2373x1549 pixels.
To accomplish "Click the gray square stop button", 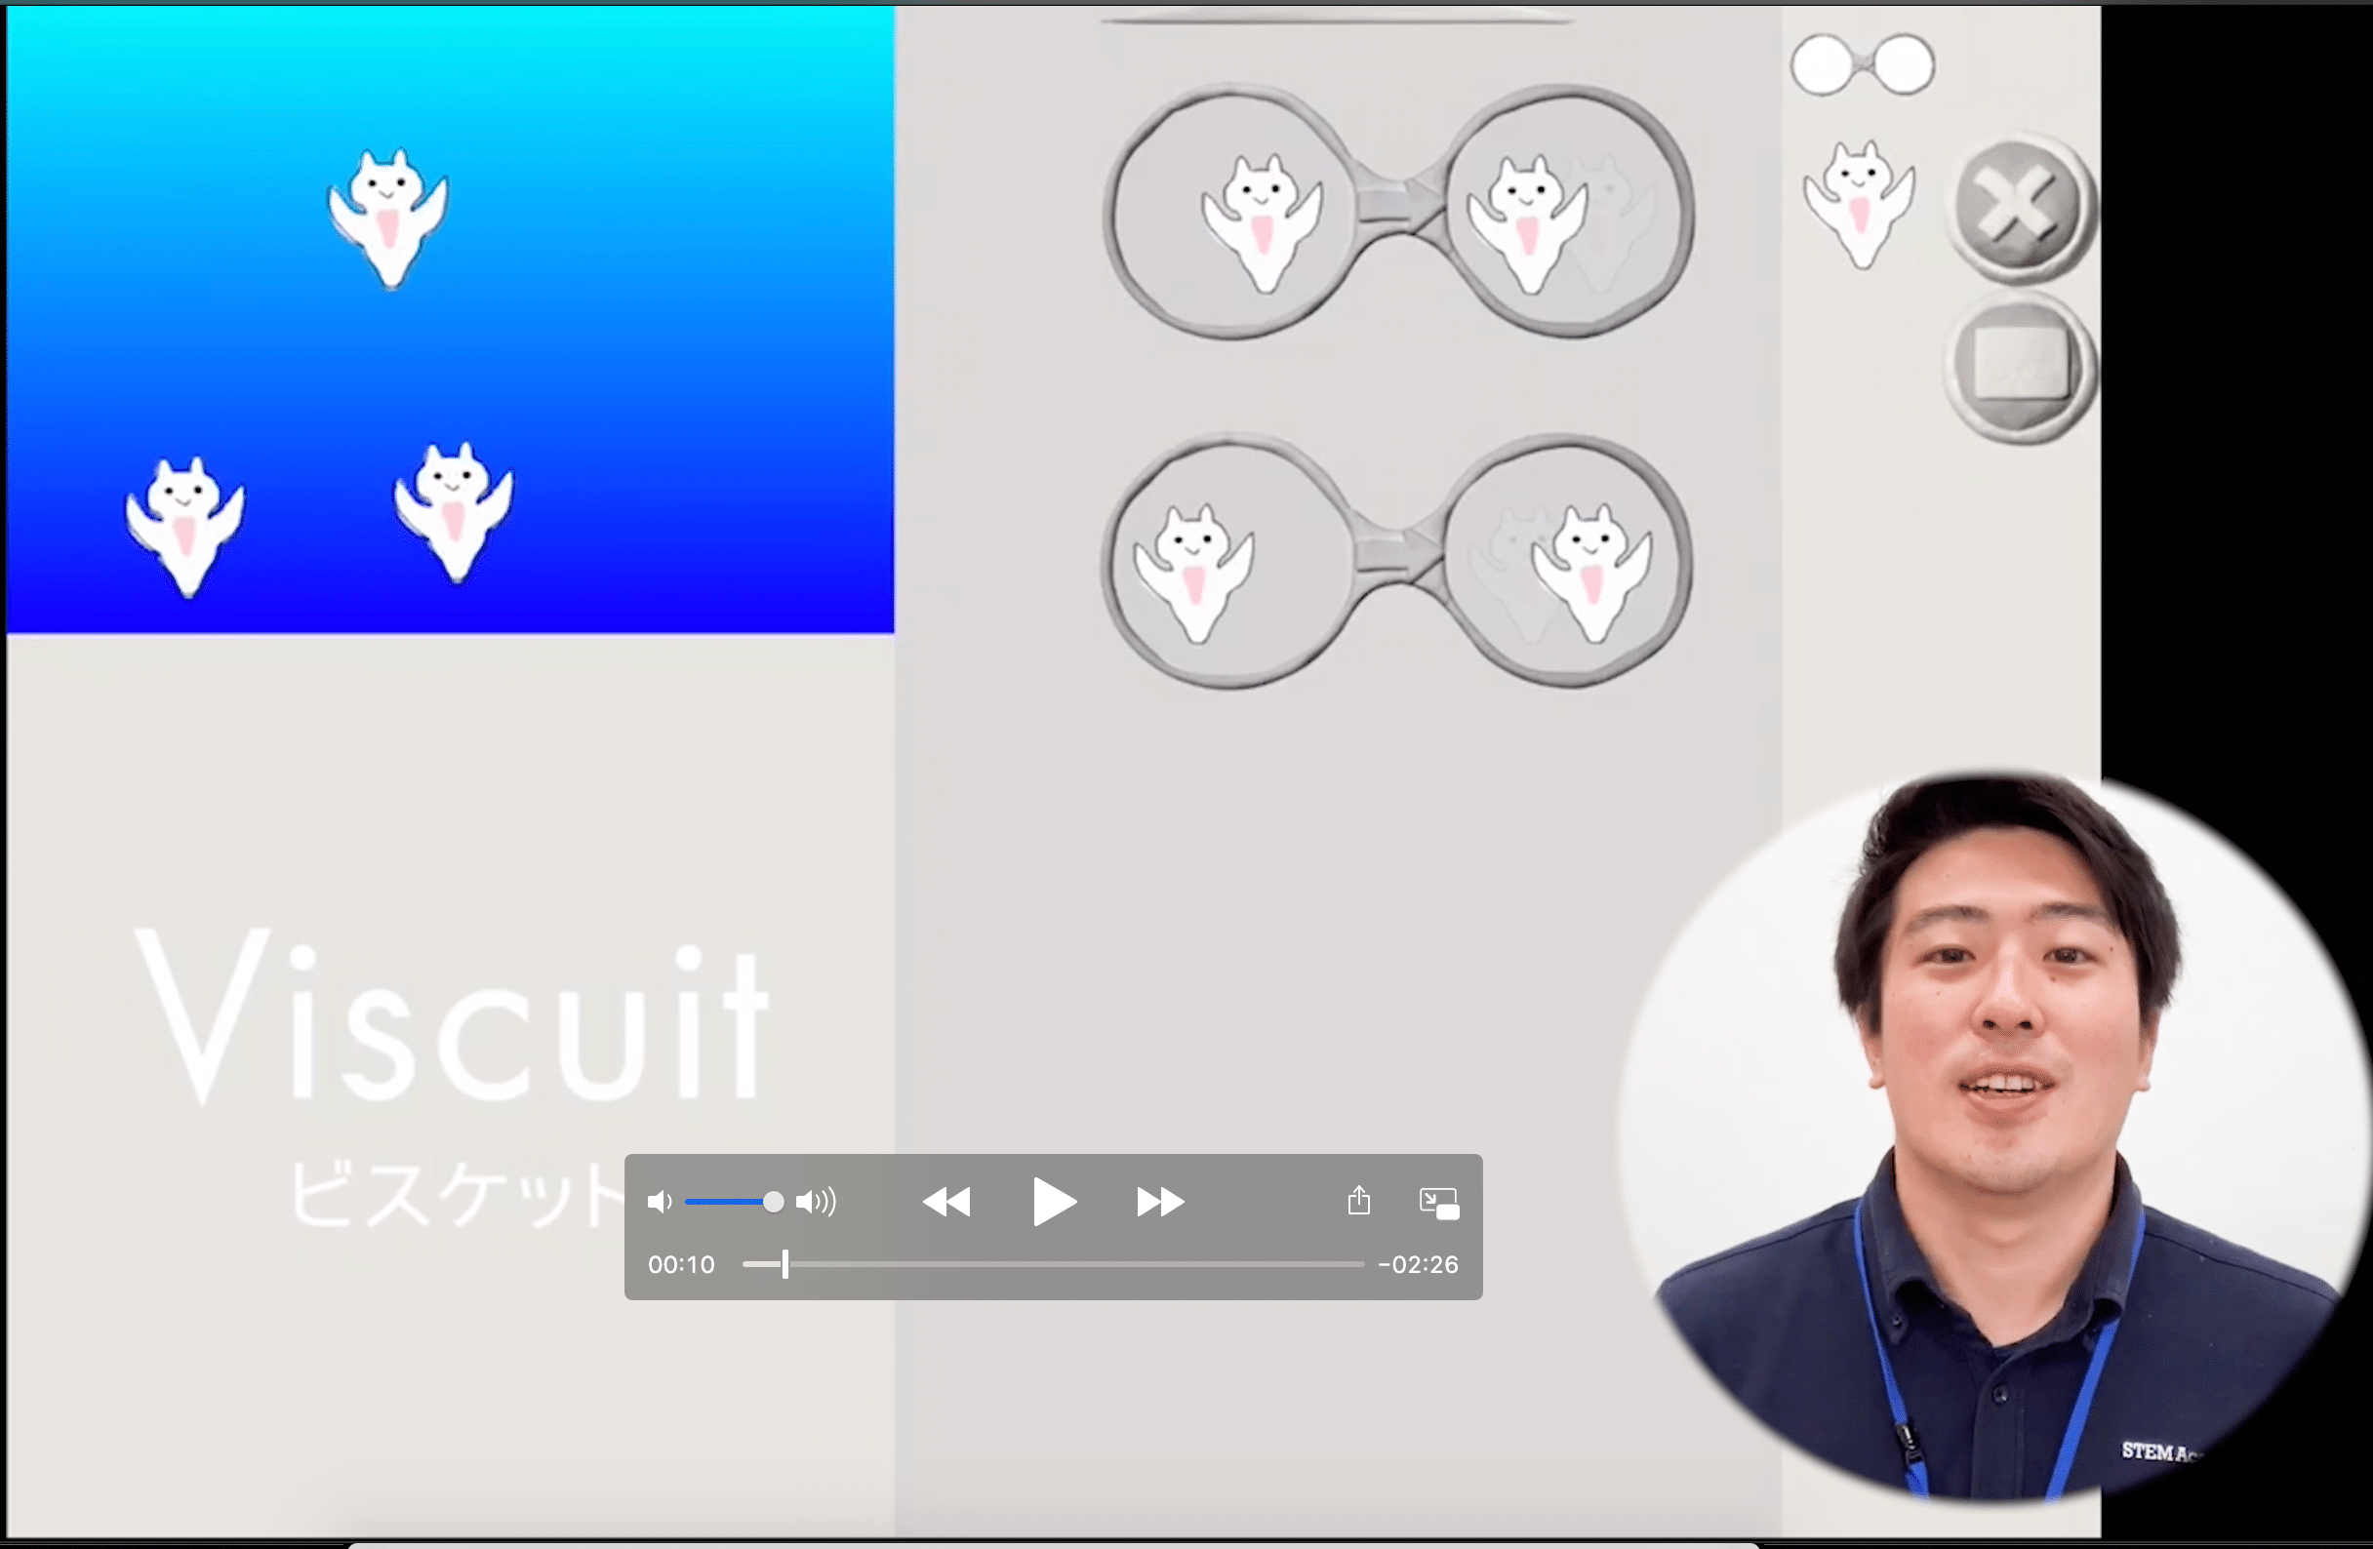I will tap(2020, 366).
